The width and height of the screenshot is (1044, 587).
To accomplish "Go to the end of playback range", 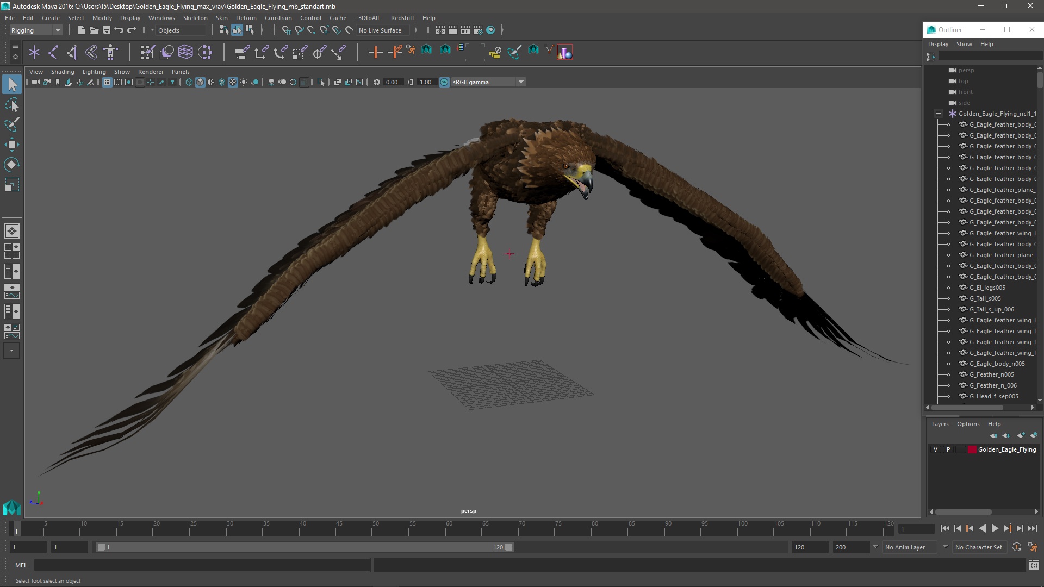I will [x=1032, y=528].
